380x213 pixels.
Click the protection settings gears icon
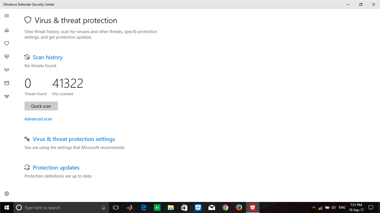tap(27, 139)
